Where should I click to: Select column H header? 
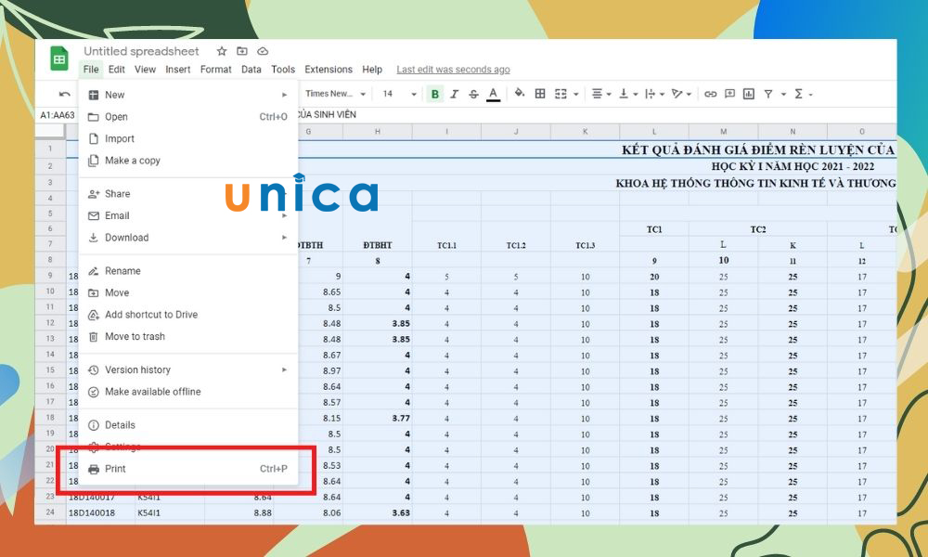point(378,132)
